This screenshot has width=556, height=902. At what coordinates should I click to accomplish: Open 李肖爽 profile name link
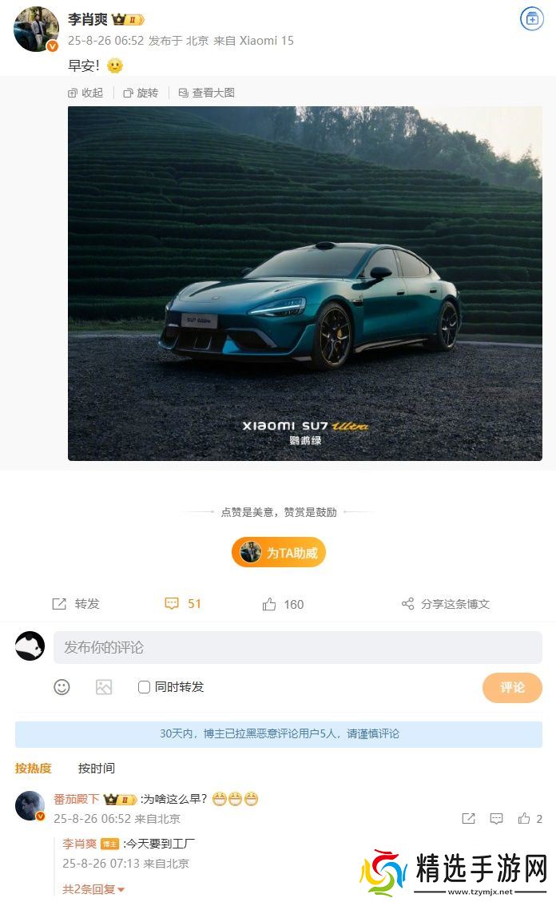pyautogui.click(x=87, y=19)
